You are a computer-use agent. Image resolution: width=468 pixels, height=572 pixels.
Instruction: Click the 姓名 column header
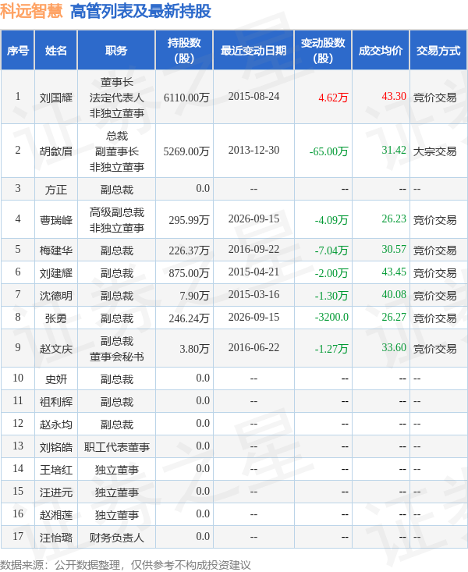pyautogui.click(x=56, y=51)
